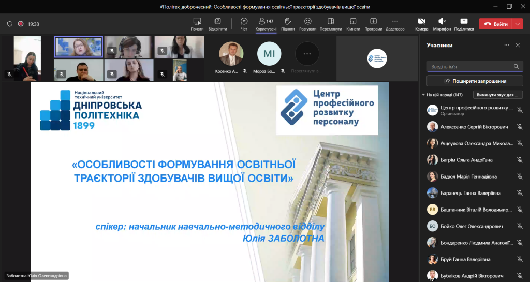Collapse the На цій нараді list
The image size is (530, 282).
pos(423,95)
